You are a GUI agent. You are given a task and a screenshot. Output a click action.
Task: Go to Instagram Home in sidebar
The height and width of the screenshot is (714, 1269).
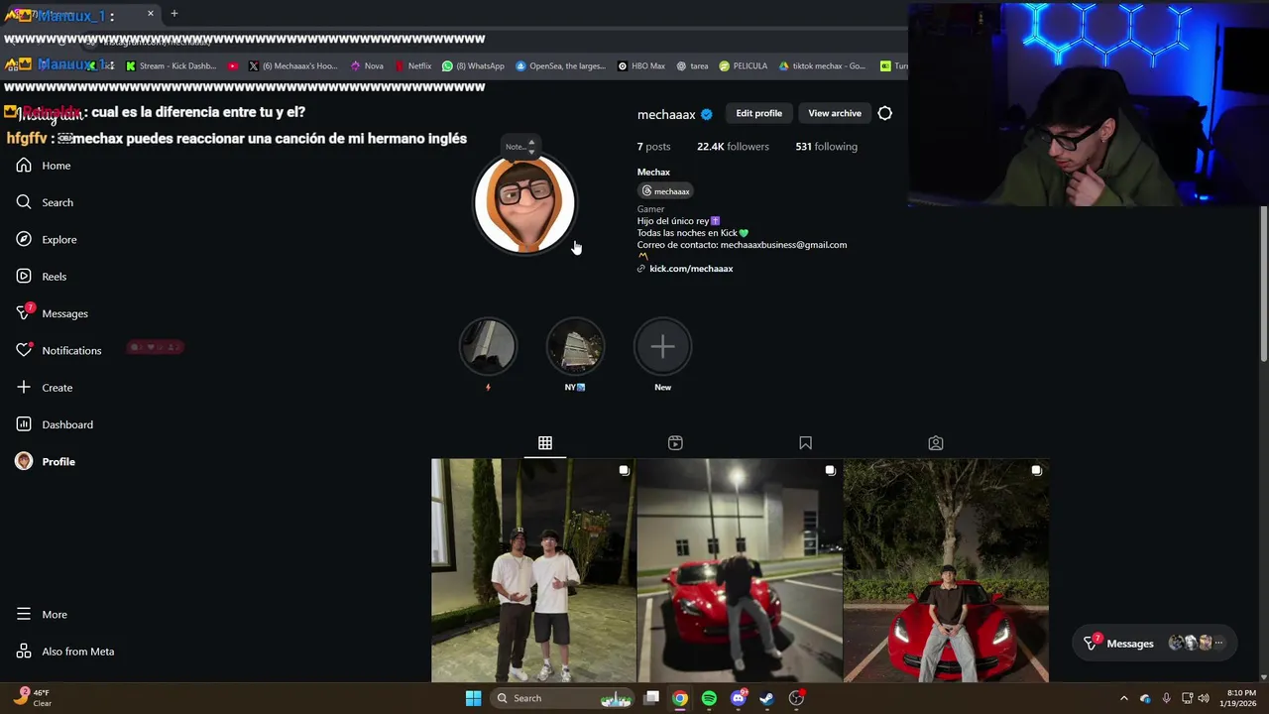coord(44,166)
